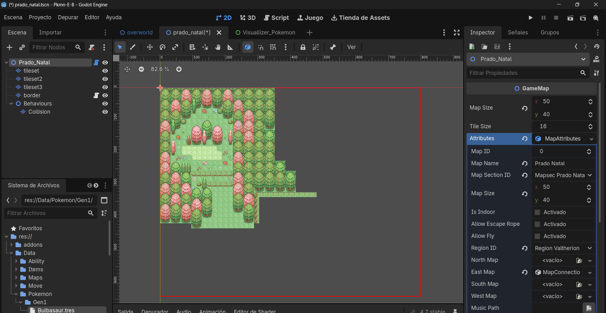
Task: Click the Filtrar Nodos search field
Action: pyautogui.click(x=54, y=47)
